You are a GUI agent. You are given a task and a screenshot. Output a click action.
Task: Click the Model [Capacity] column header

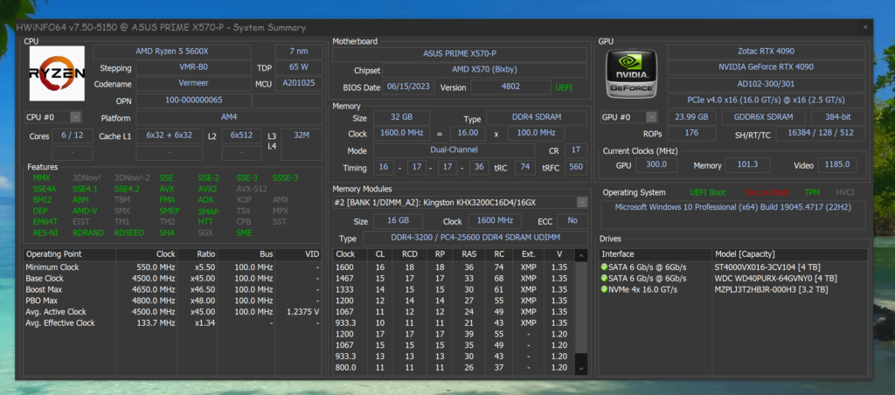pyautogui.click(x=789, y=254)
